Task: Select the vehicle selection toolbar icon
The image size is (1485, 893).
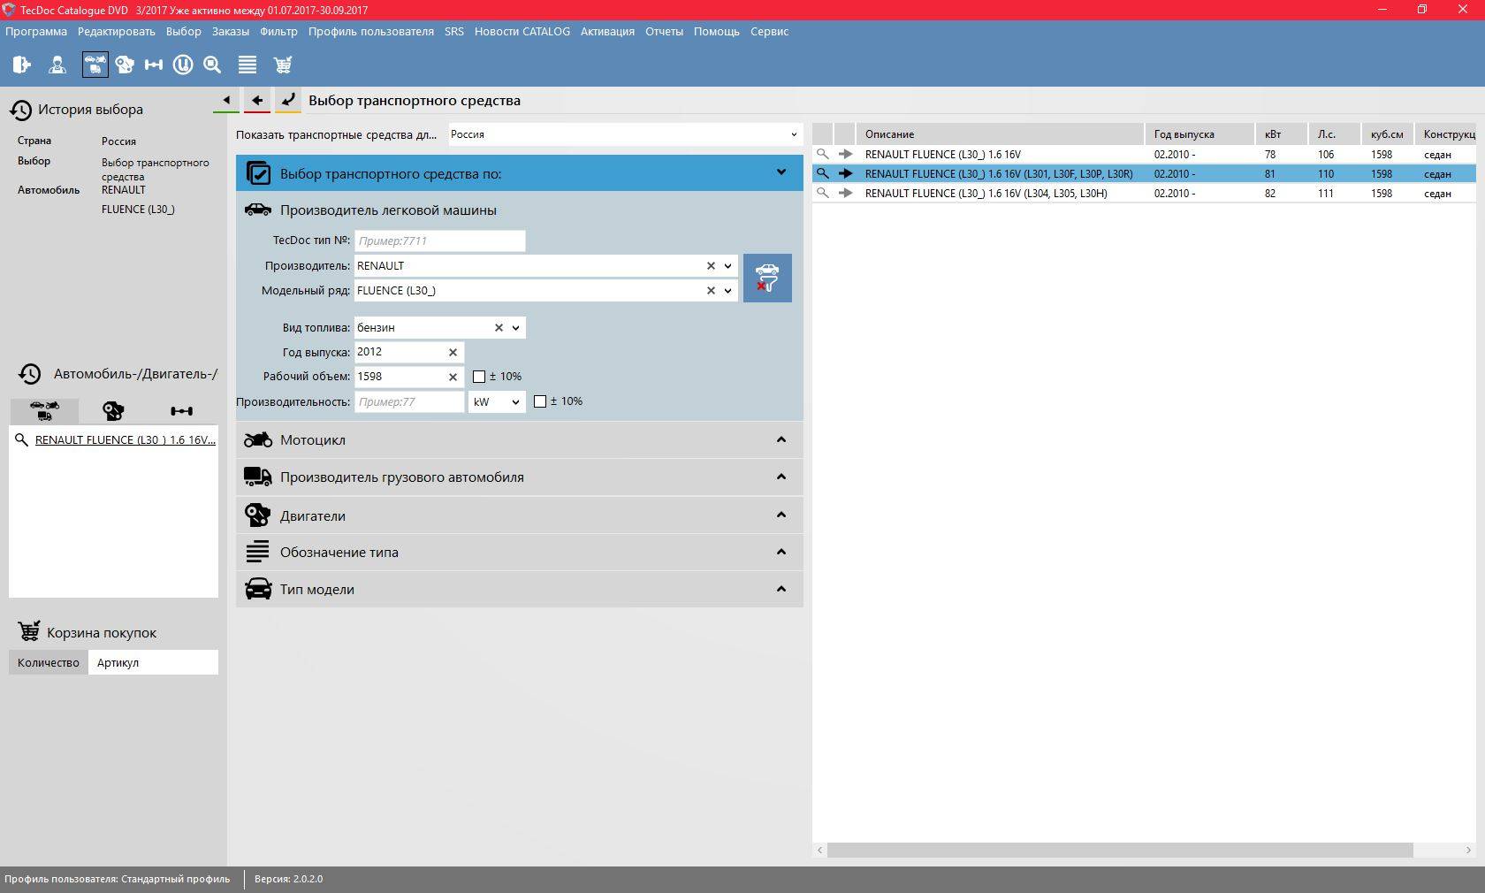Action: 95,65
